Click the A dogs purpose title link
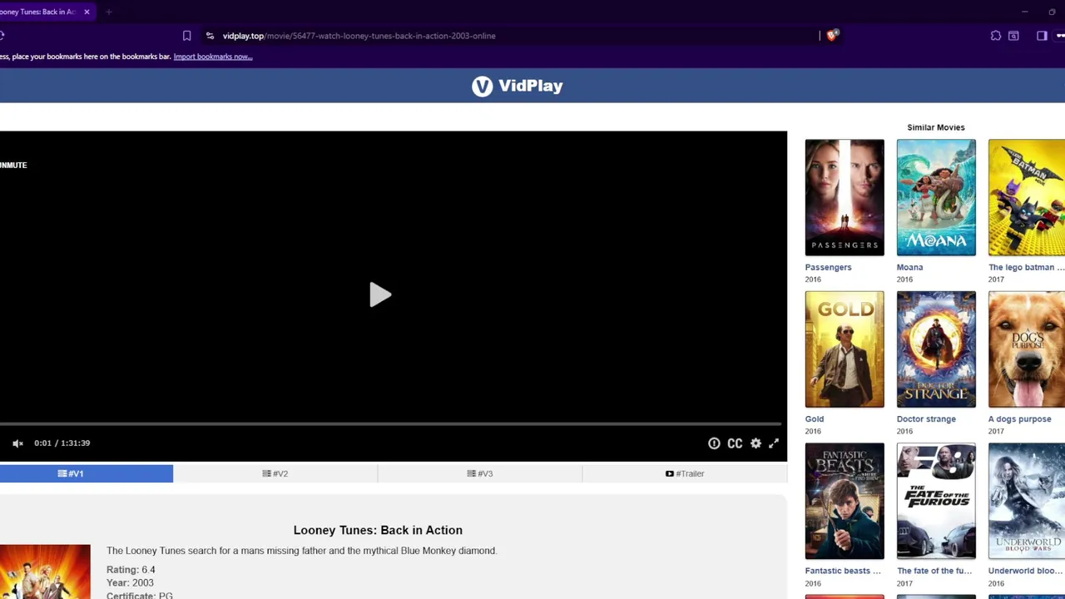This screenshot has width=1065, height=599. (1019, 419)
